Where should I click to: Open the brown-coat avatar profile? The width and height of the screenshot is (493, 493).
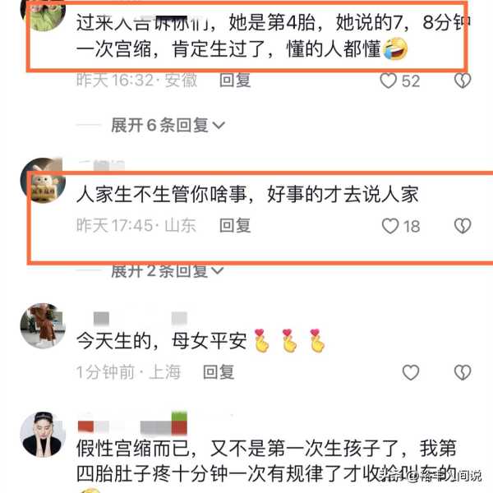[43, 325]
